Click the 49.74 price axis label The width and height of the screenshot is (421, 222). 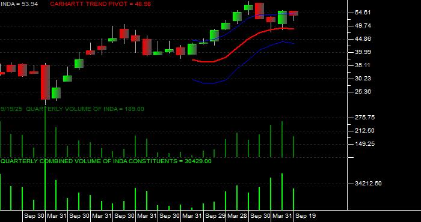point(363,25)
